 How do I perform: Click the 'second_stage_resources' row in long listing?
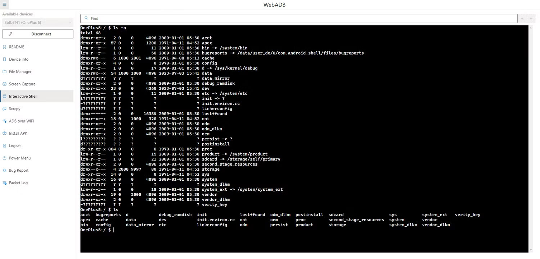[169, 164]
